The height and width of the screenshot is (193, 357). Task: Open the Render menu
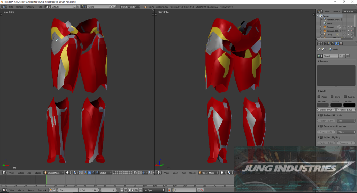click(20, 7)
